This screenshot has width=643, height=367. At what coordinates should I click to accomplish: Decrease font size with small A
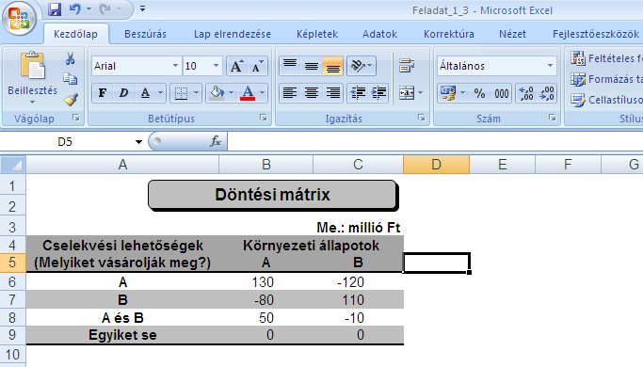click(258, 66)
